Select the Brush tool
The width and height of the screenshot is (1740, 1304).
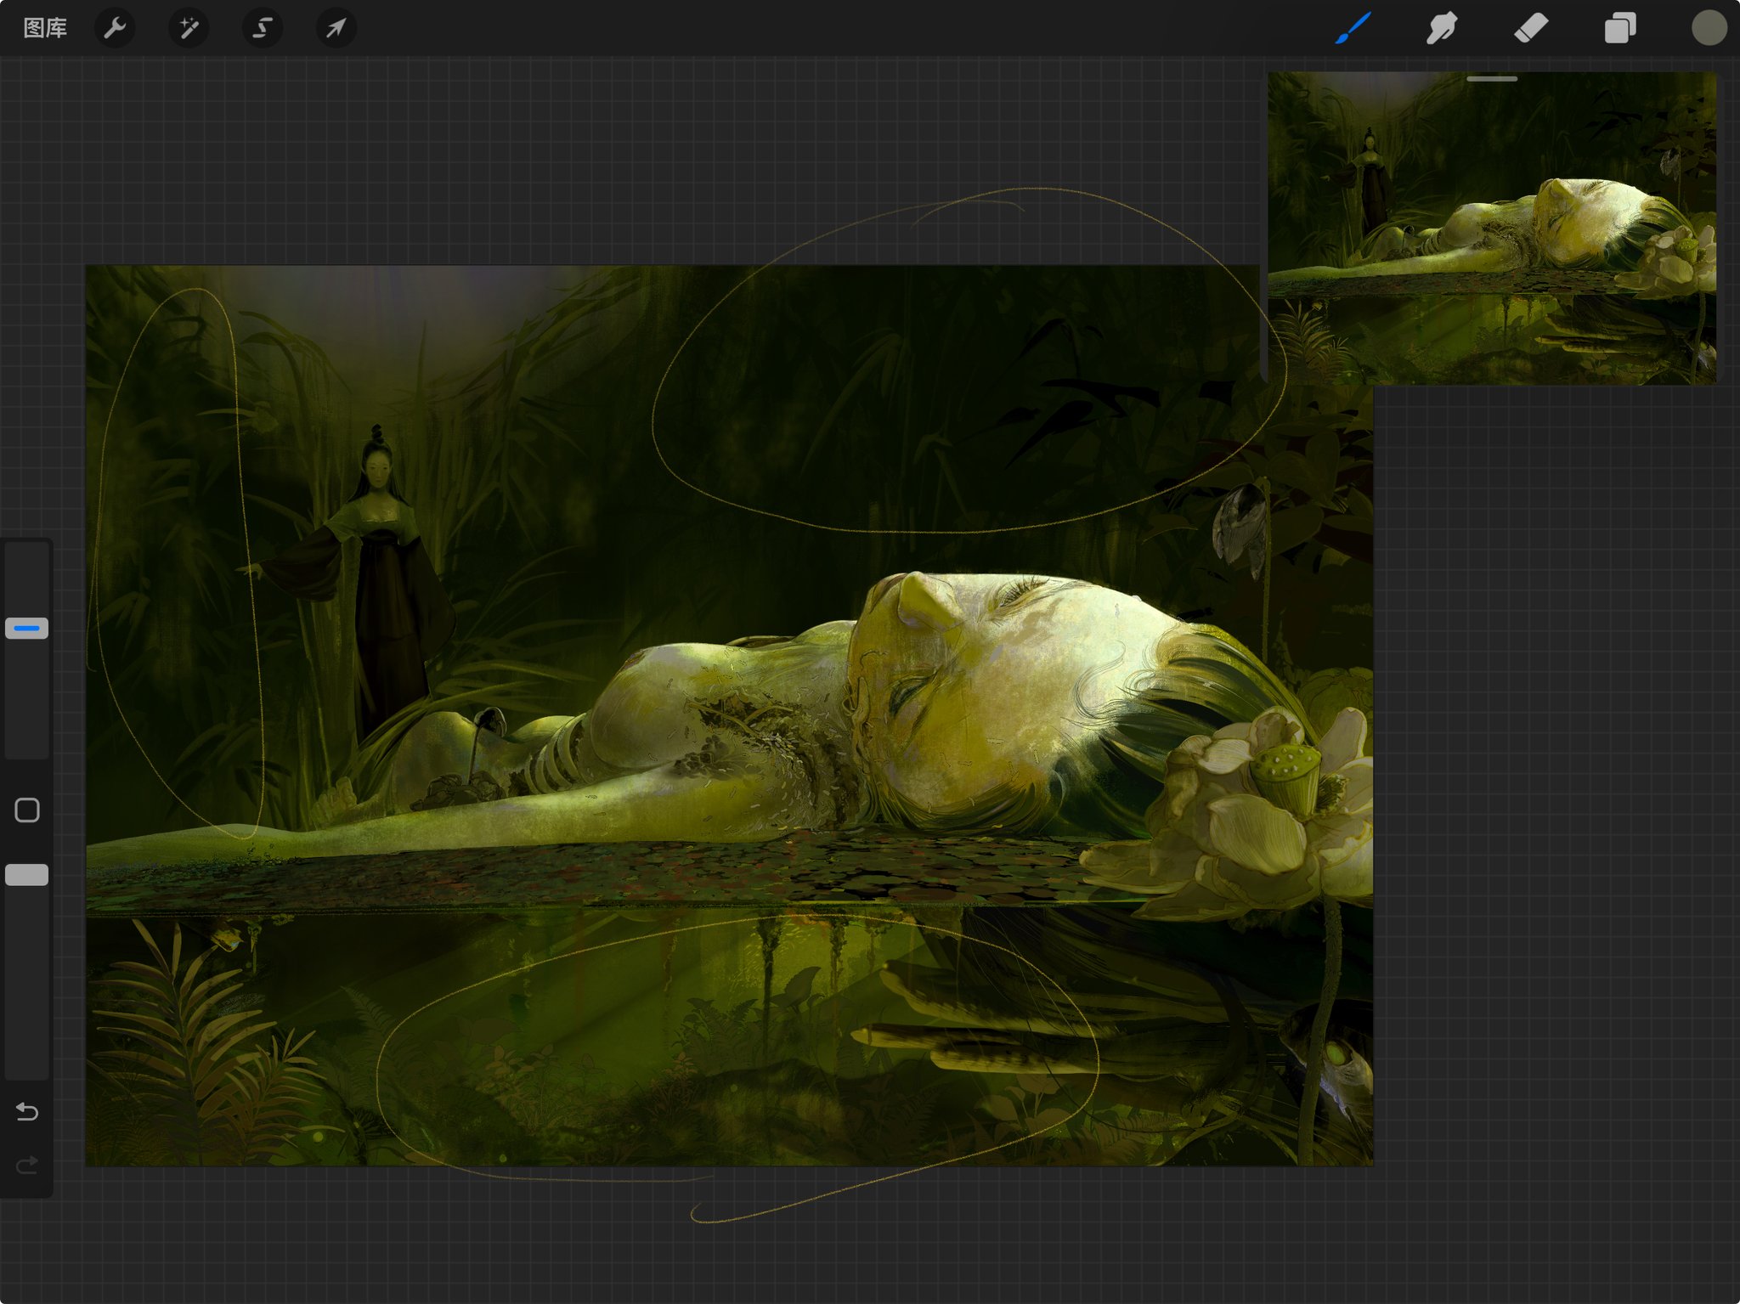tap(1353, 28)
